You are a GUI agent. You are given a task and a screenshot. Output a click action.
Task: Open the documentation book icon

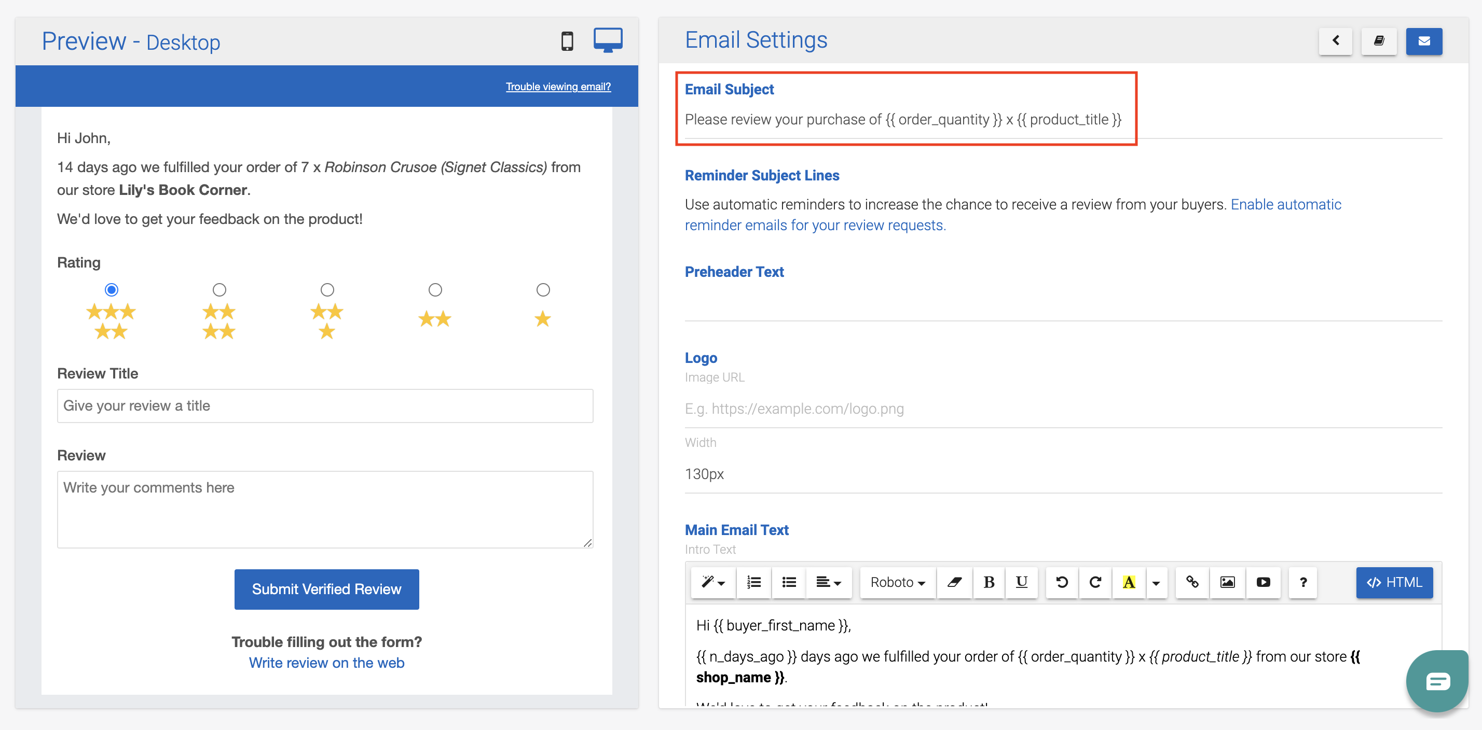(1380, 41)
